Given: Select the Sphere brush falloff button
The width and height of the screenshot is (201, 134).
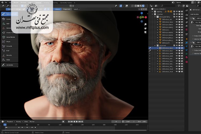Looking at the screenshot, I should click(57, 9).
